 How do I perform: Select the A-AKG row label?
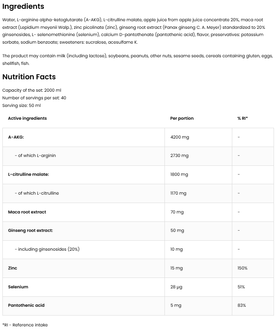(16, 137)
